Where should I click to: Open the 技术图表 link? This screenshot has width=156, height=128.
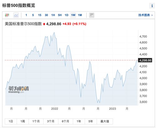145,15
